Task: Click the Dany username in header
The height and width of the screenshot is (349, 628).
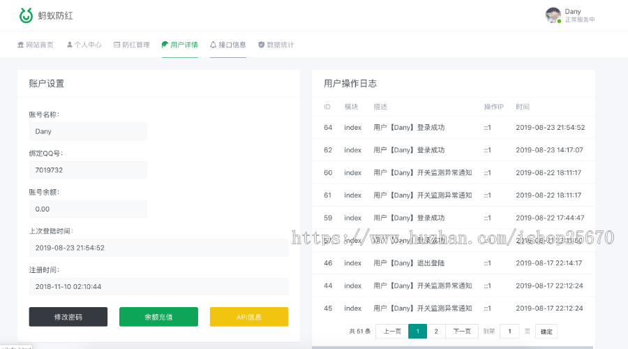Action: [x=573, y=12]
